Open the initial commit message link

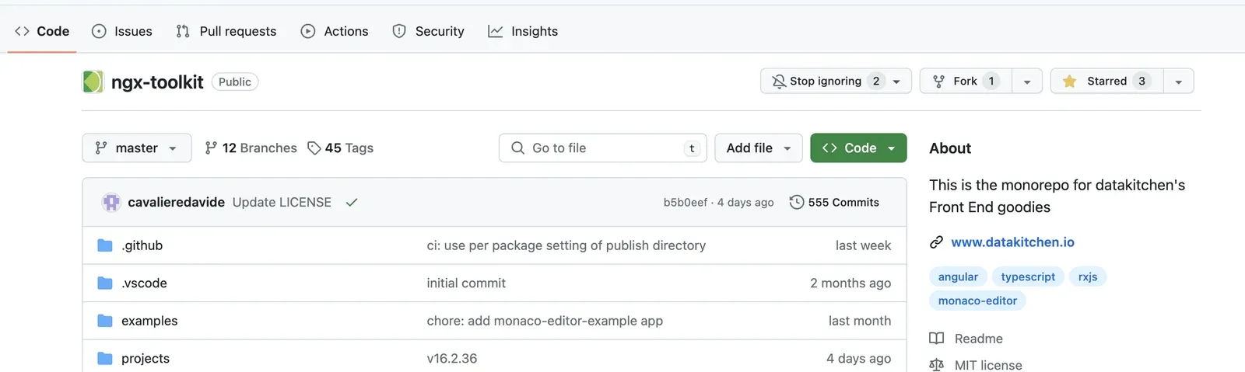coord(466,283)
